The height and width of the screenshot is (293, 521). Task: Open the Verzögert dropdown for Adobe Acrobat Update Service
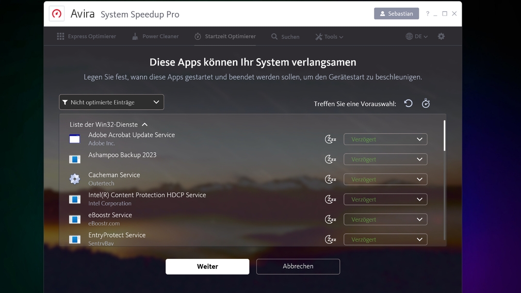click(385, 139)
